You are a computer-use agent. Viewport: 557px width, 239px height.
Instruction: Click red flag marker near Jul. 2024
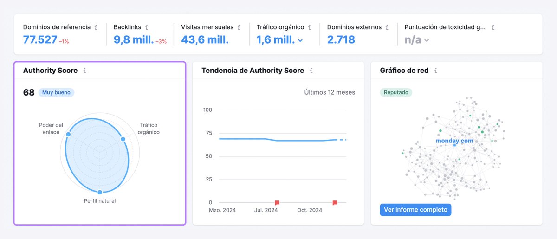click(x=277, y=202)
